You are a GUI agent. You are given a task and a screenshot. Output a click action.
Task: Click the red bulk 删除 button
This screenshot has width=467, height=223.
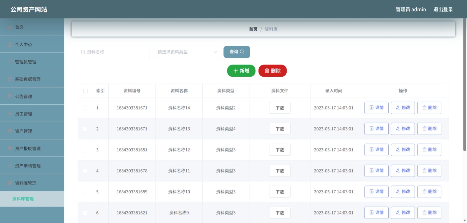point(273,71)
